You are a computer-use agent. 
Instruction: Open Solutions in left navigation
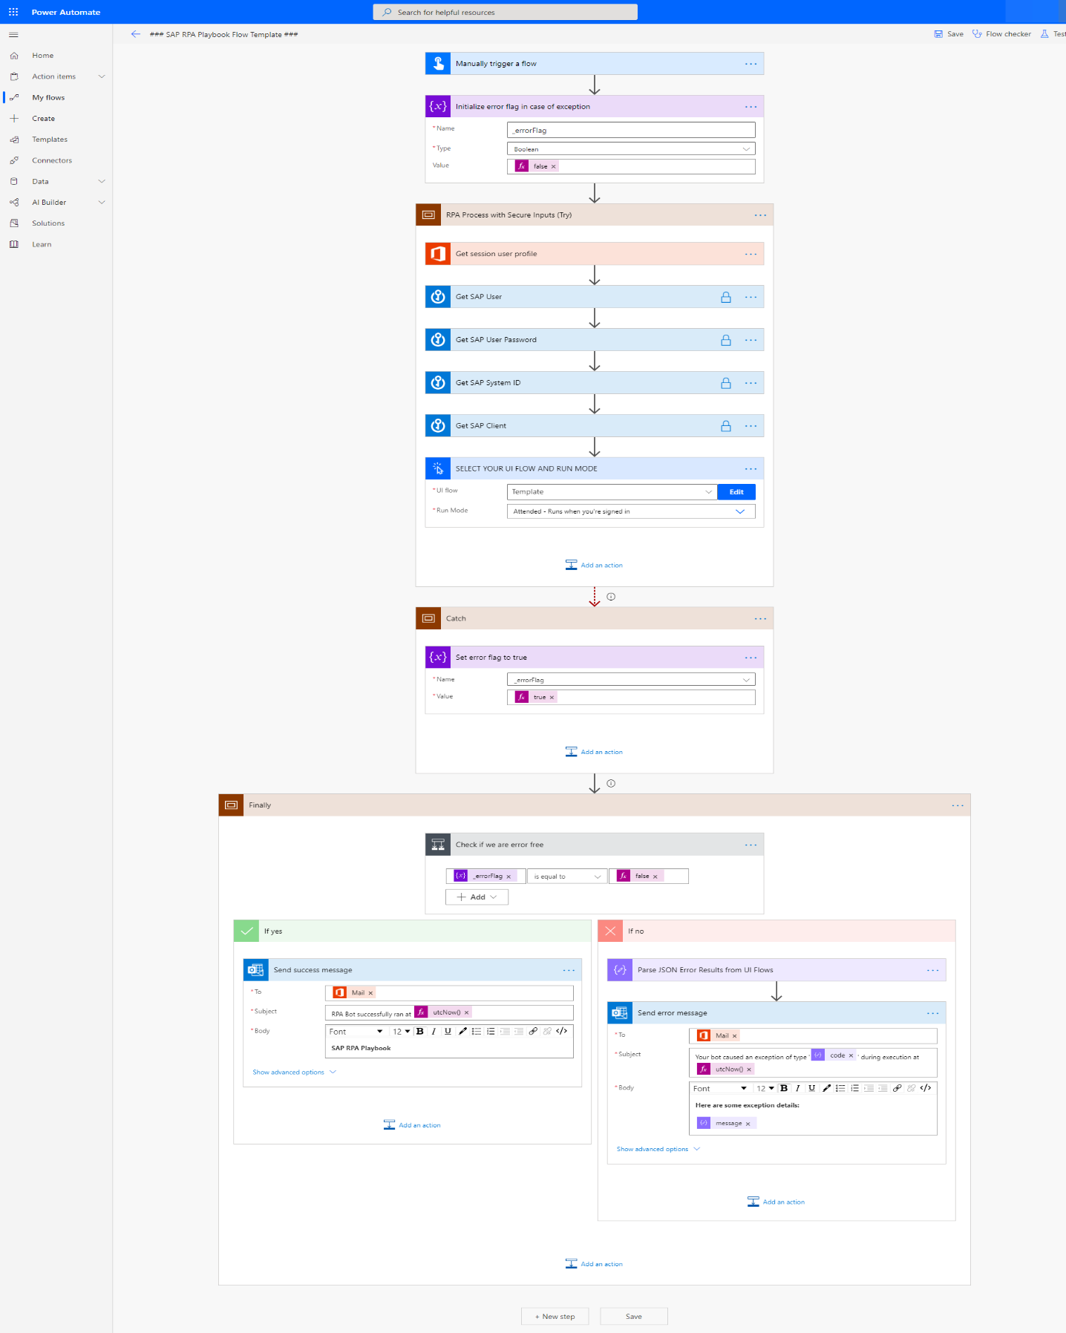pyautogui.click(x=48, y=223)
